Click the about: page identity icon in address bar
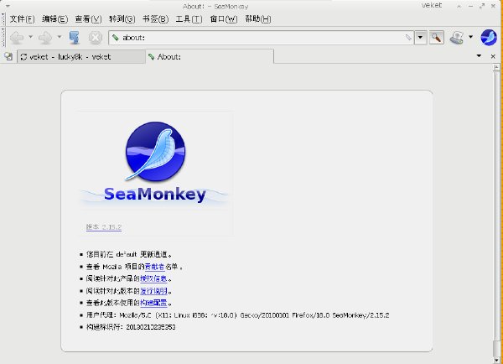 pyautogui.click(x=116, y=38)
